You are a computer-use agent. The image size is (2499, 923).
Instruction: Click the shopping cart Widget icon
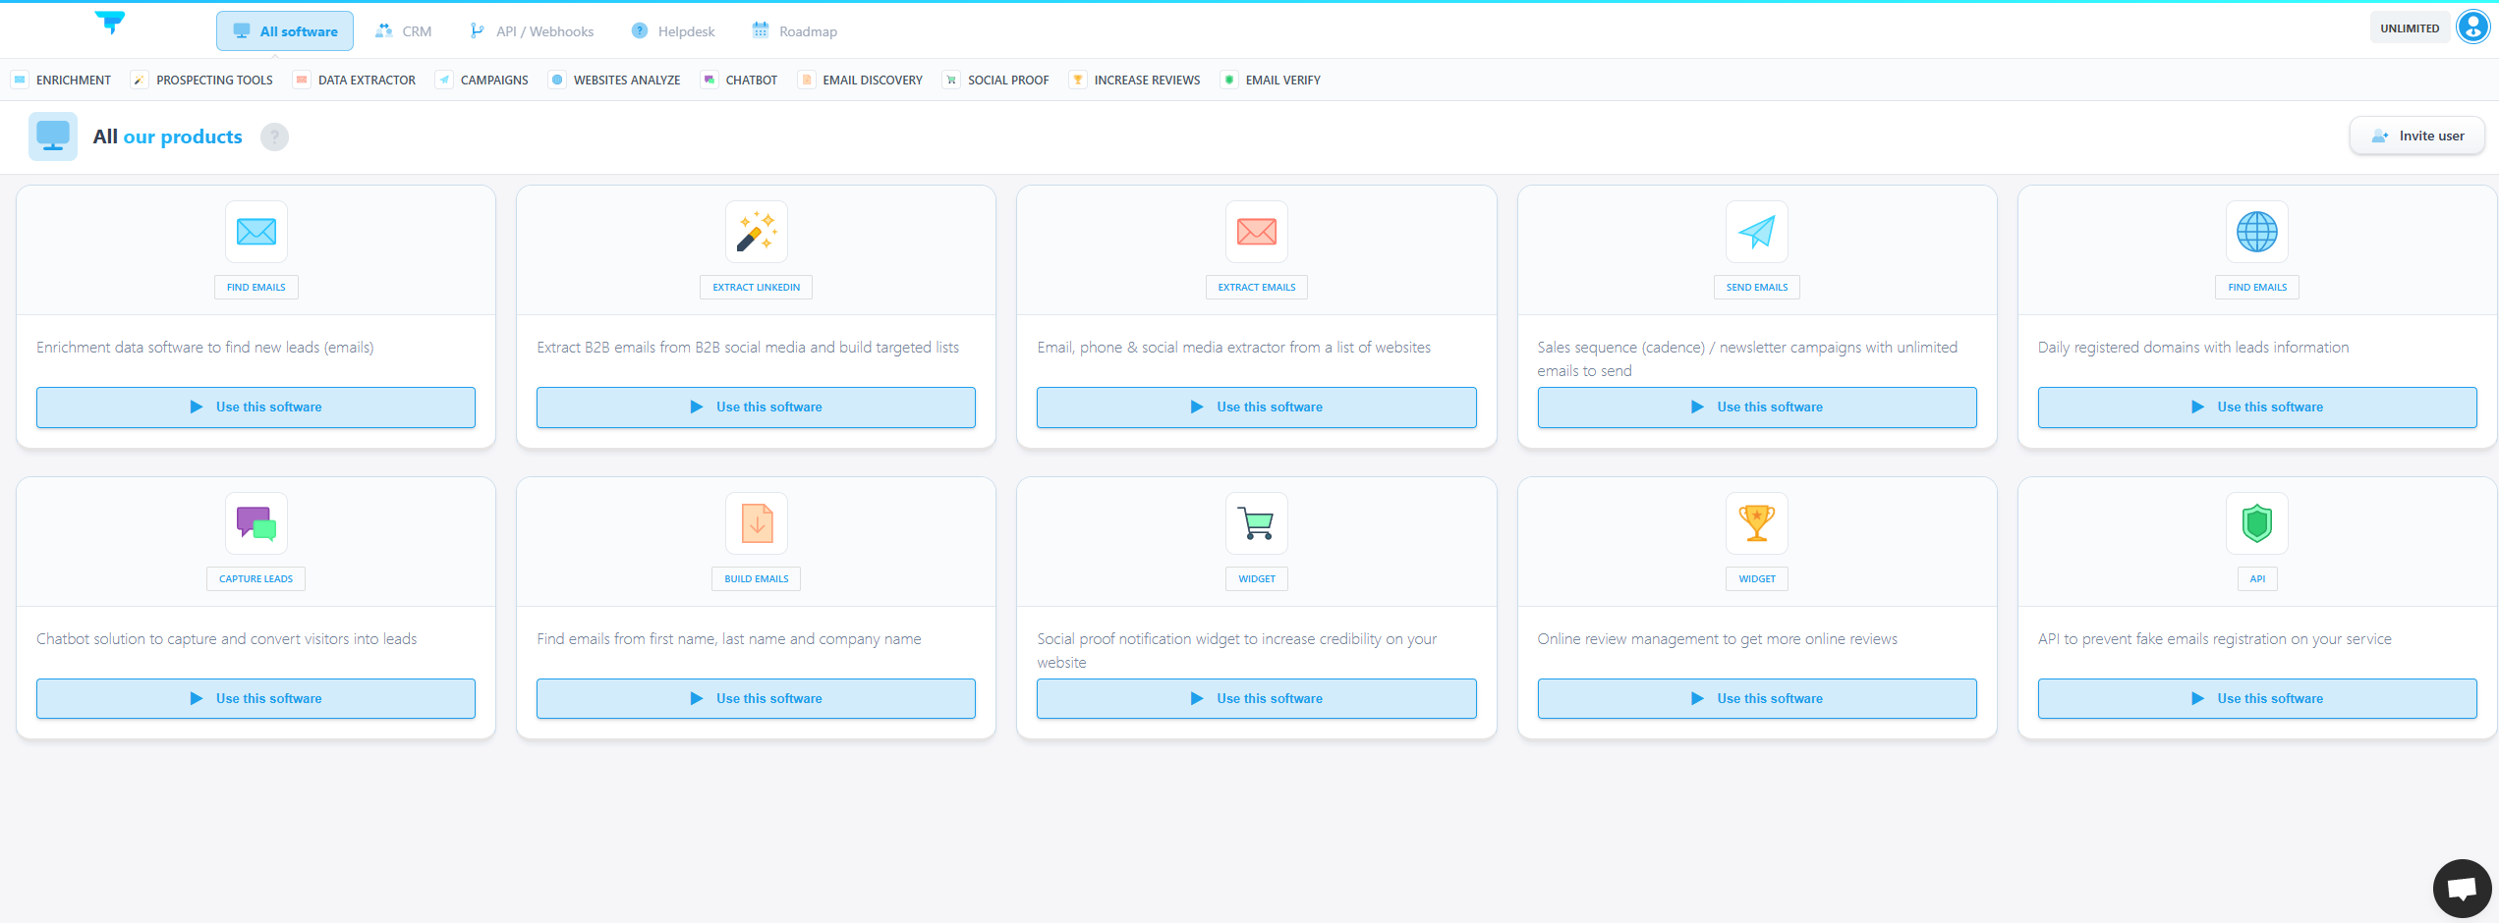click(x=1257, y=523)
